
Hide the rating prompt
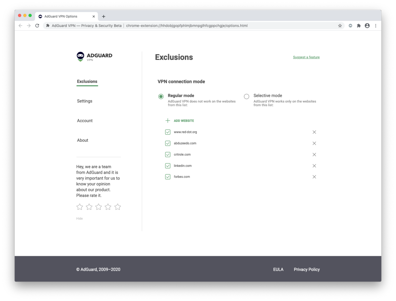coord(79,218)
